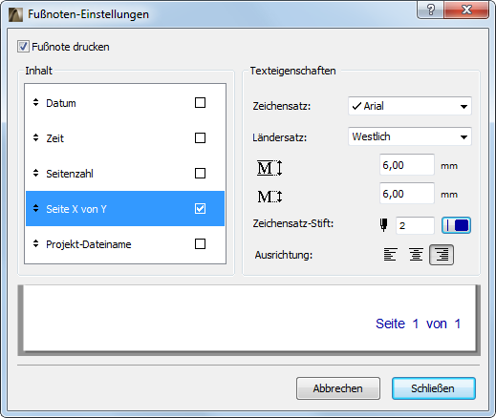Click the ArchiCAD icon in the title bar

tap(15, 14)
